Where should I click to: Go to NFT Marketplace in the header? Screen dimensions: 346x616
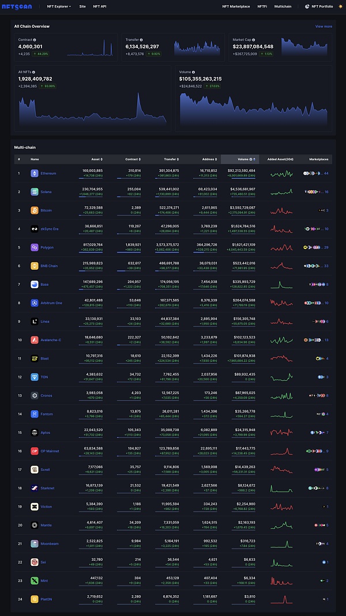pyautogui.click(x=236, y=7)
